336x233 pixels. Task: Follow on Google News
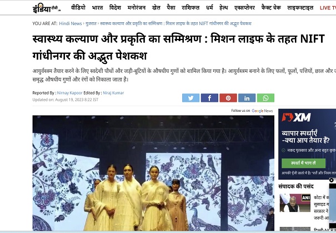[252, 111]
